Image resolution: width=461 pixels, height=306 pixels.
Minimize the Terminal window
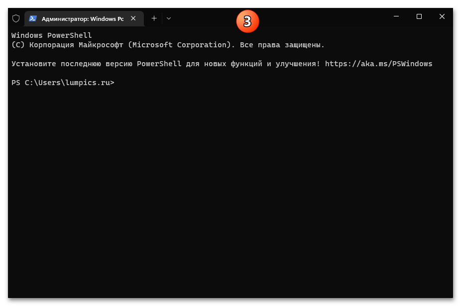(396, 16)
